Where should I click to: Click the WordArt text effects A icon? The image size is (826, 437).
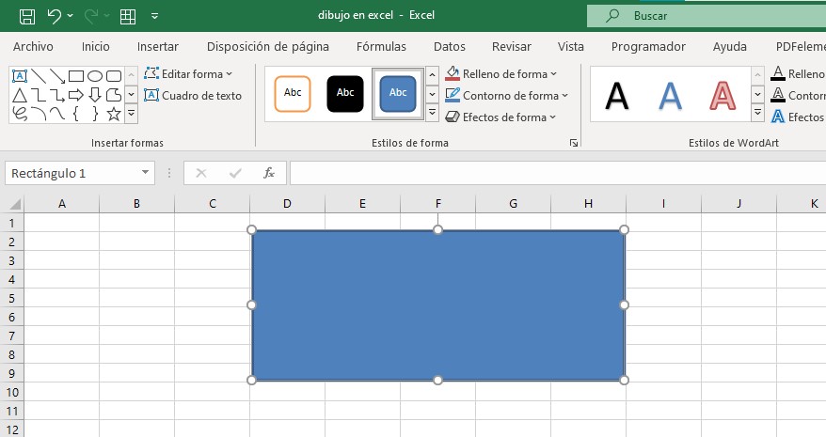[x=778, y=117]
